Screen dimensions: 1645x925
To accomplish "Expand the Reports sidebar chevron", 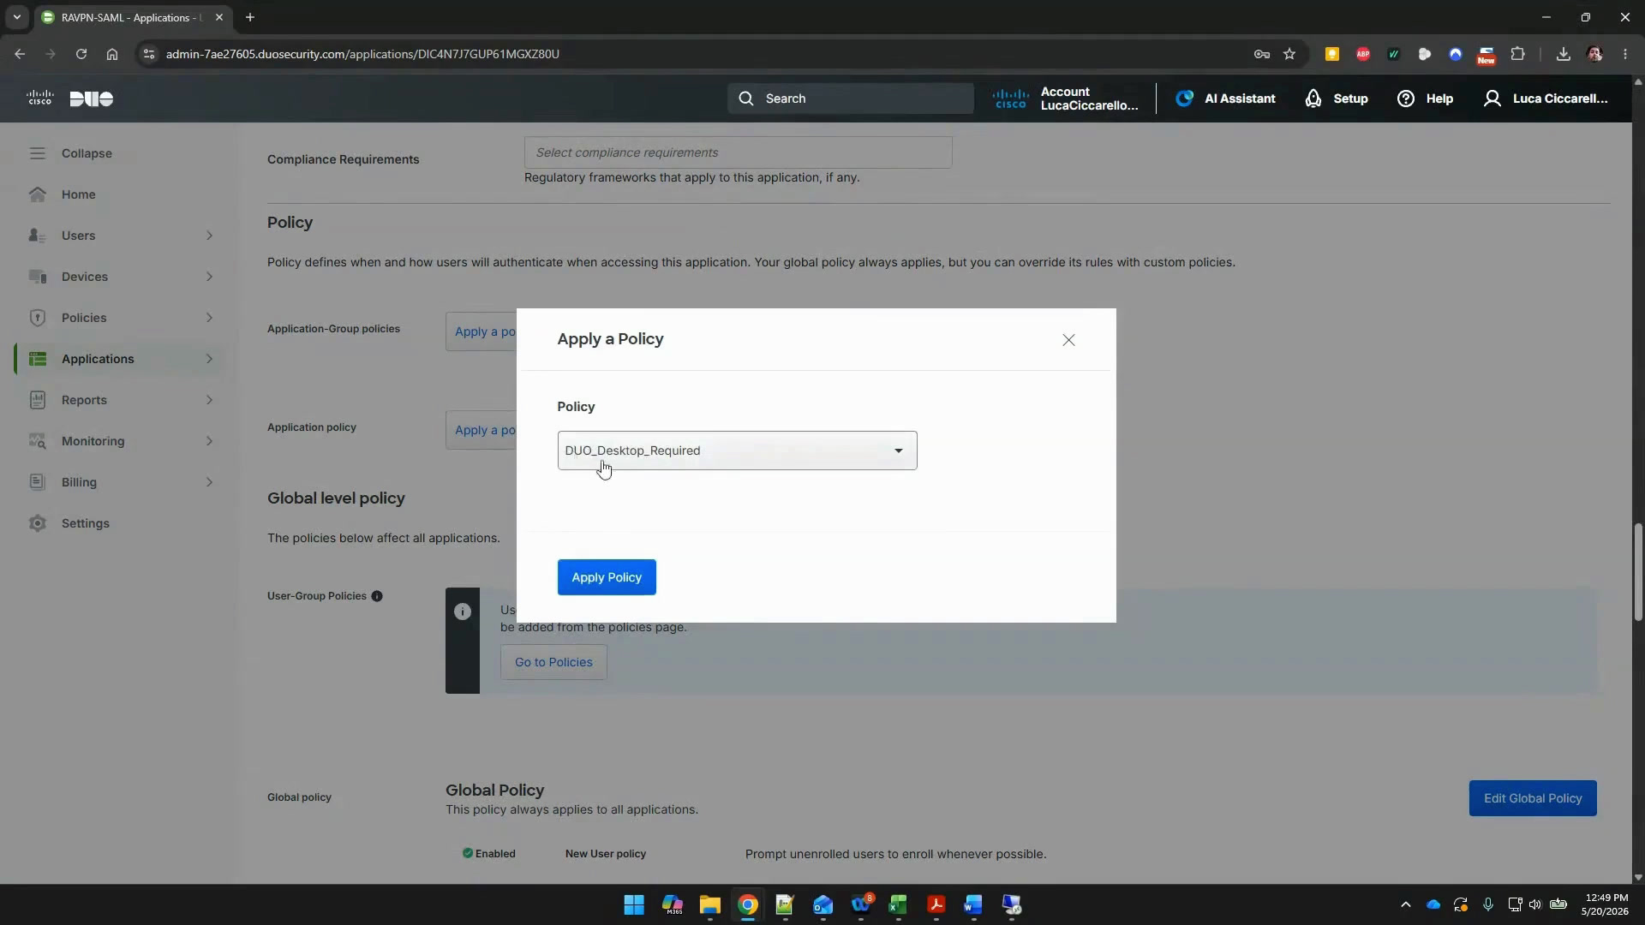I will coord(209,400).
